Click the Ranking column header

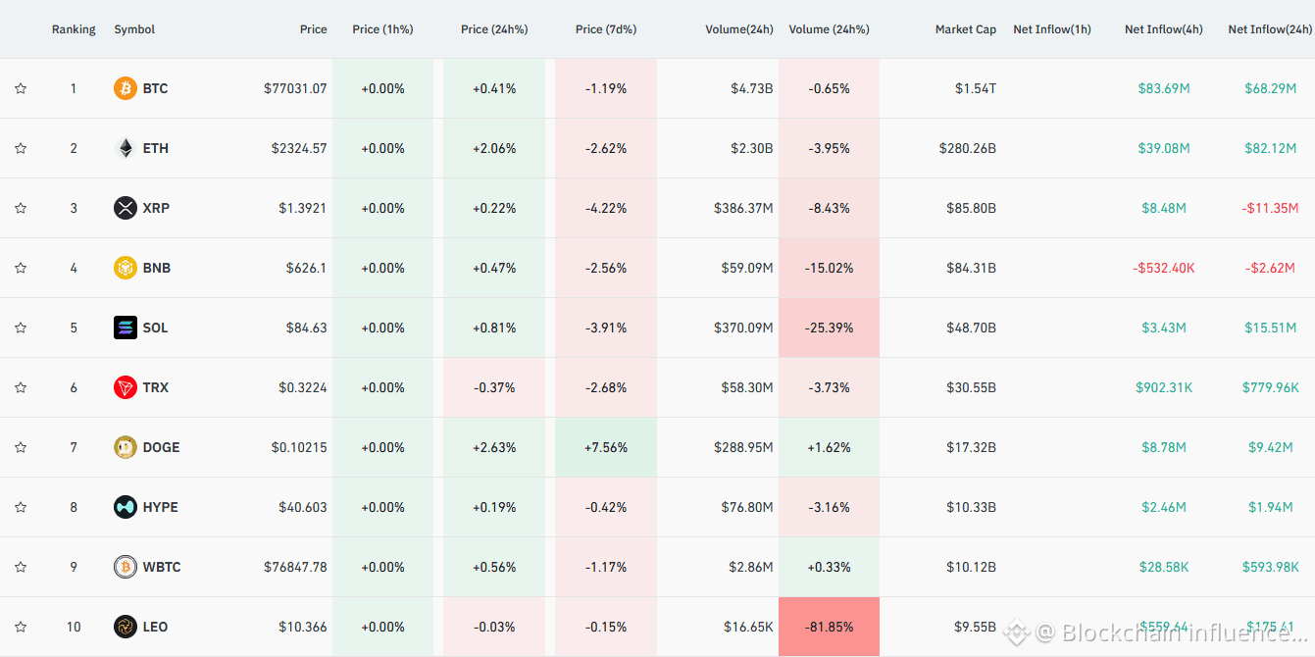click(74, 29)
